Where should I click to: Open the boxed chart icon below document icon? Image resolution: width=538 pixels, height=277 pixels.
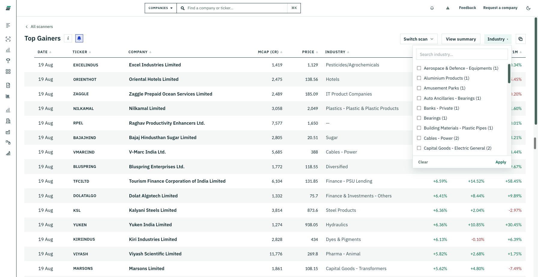pos(8,96)
